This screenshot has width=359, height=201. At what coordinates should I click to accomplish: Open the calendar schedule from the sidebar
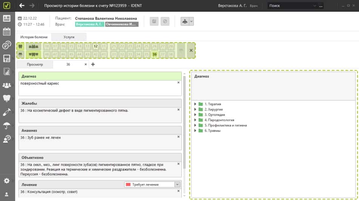coord(6,32)
